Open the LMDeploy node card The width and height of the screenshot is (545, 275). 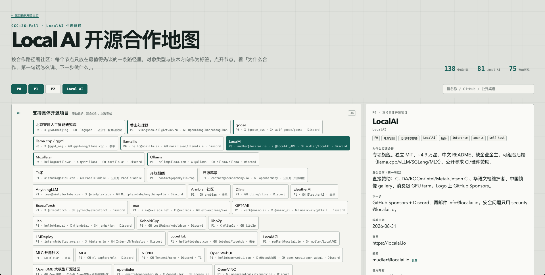pyautogui.click(x=99, y=239)
